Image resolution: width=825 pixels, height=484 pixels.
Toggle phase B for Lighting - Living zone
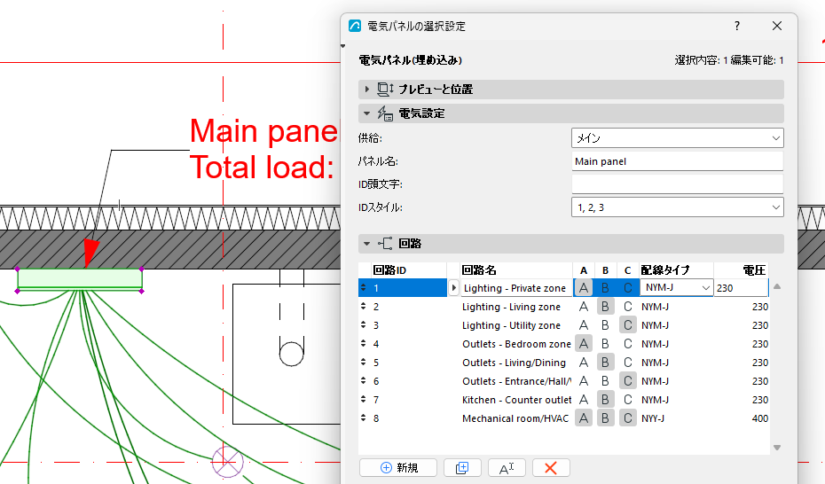coord(606,307)
